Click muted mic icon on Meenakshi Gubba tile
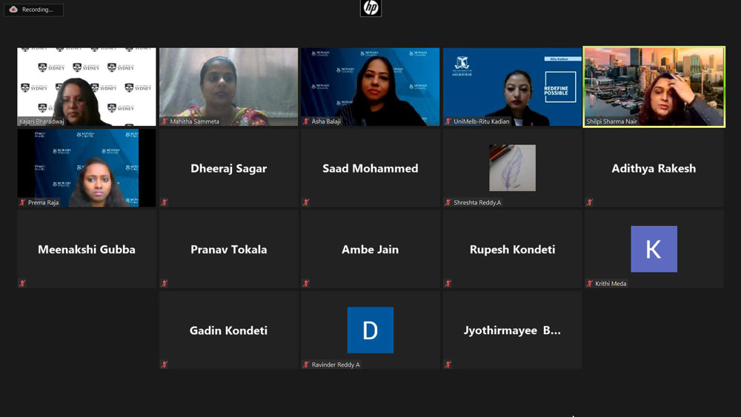 (x=22, y=284)
